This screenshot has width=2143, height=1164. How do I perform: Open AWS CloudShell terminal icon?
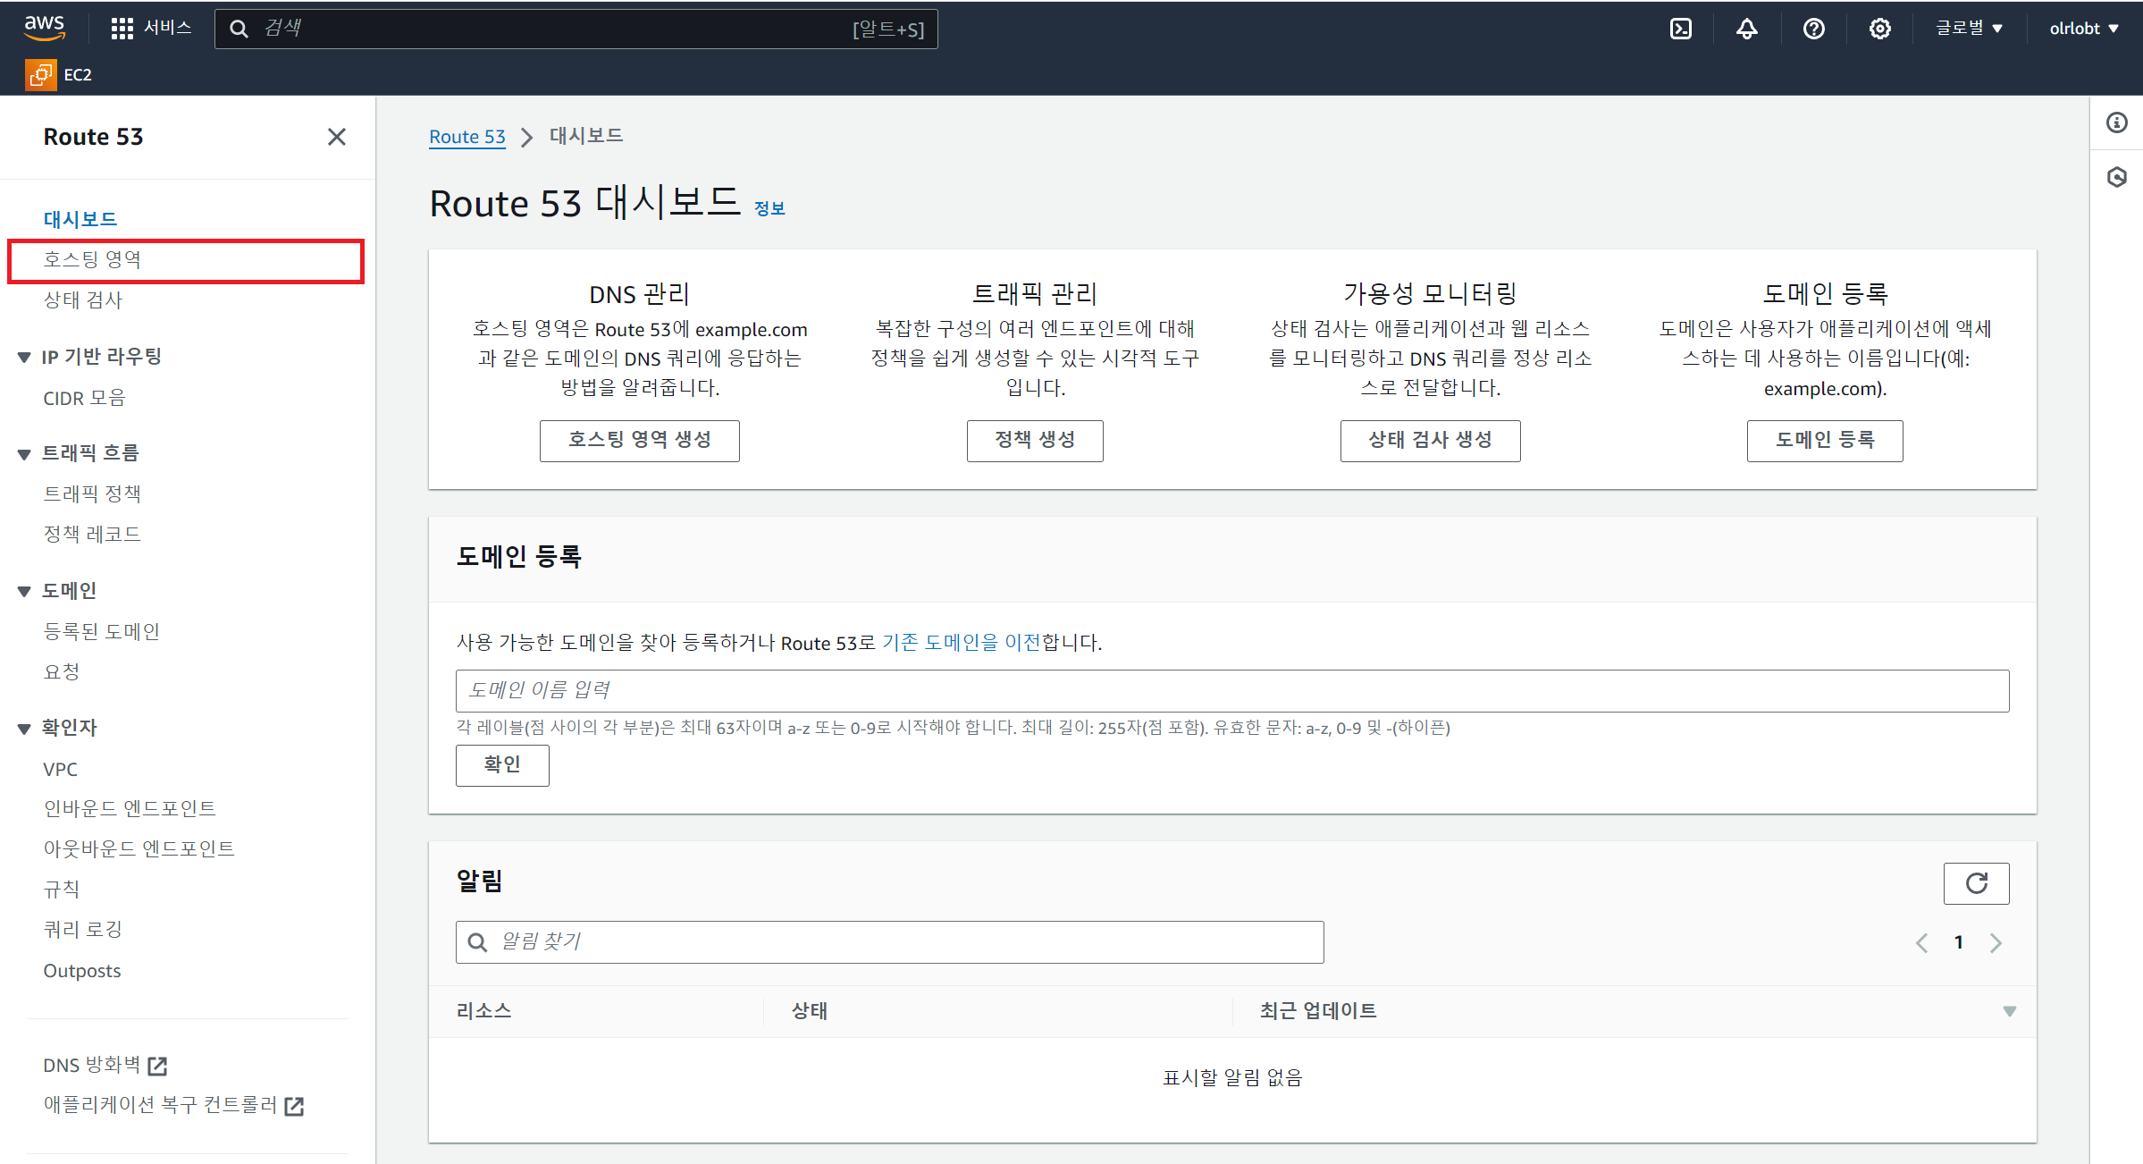click(x=1680, y=29)
